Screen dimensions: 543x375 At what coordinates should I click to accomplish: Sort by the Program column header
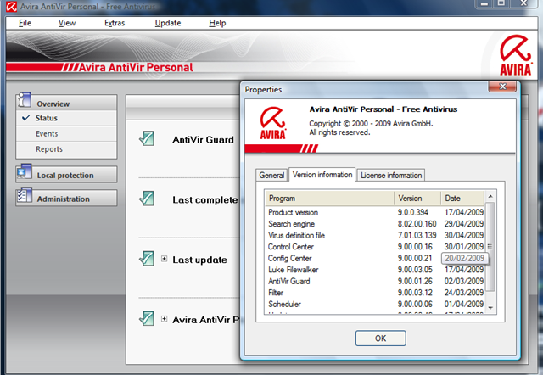click(x=330, y=199)
